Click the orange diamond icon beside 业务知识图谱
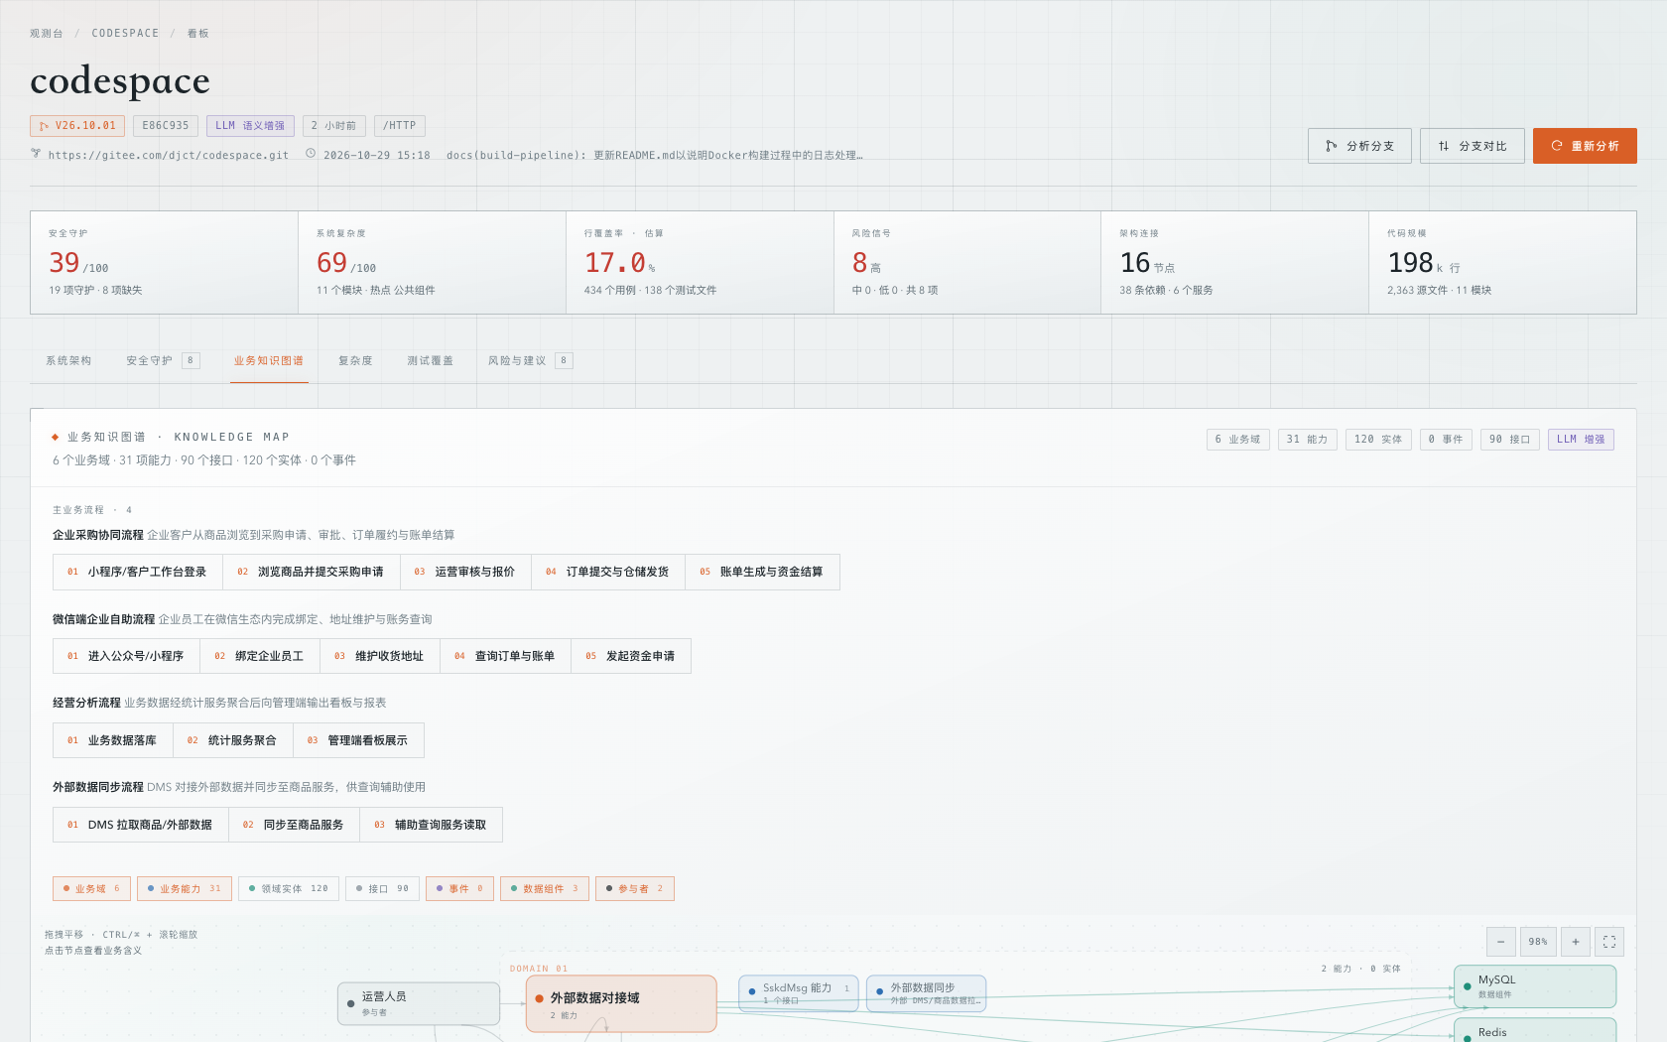The height and width of the screenshot is (1042, 1667). click(56, 437)
